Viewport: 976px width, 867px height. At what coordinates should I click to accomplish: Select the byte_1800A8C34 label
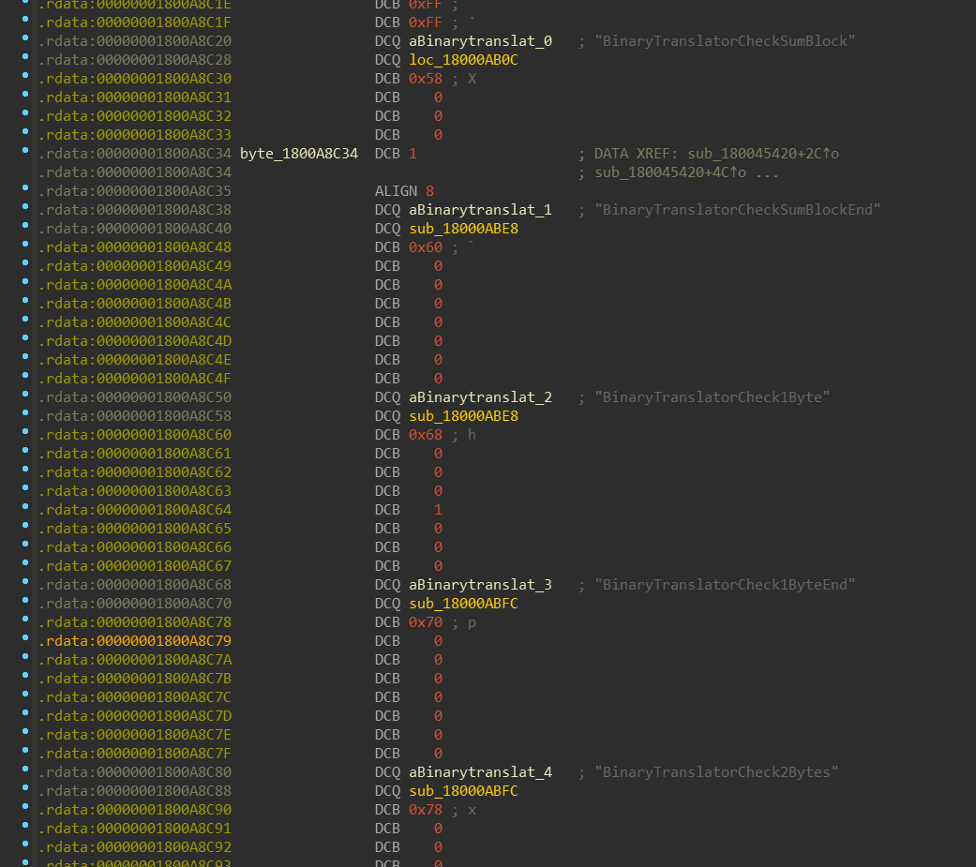tap(299, 154)
